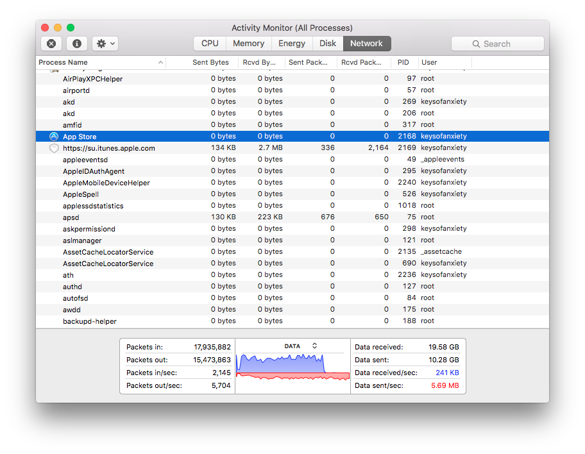The height and width of the screenshot is (454, 585).
Task: Select the askpermissiond process row
Action: point(292,229)
